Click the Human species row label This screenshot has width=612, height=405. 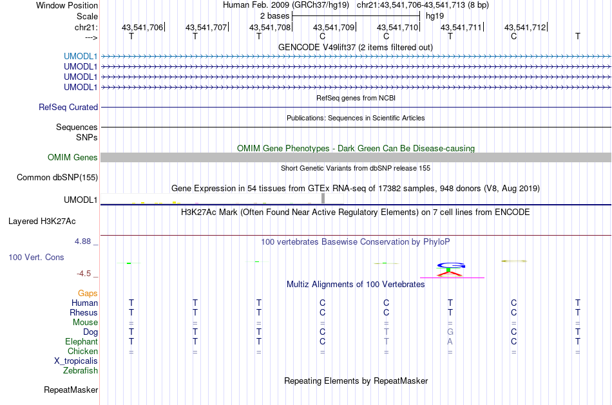pos(84,303)
